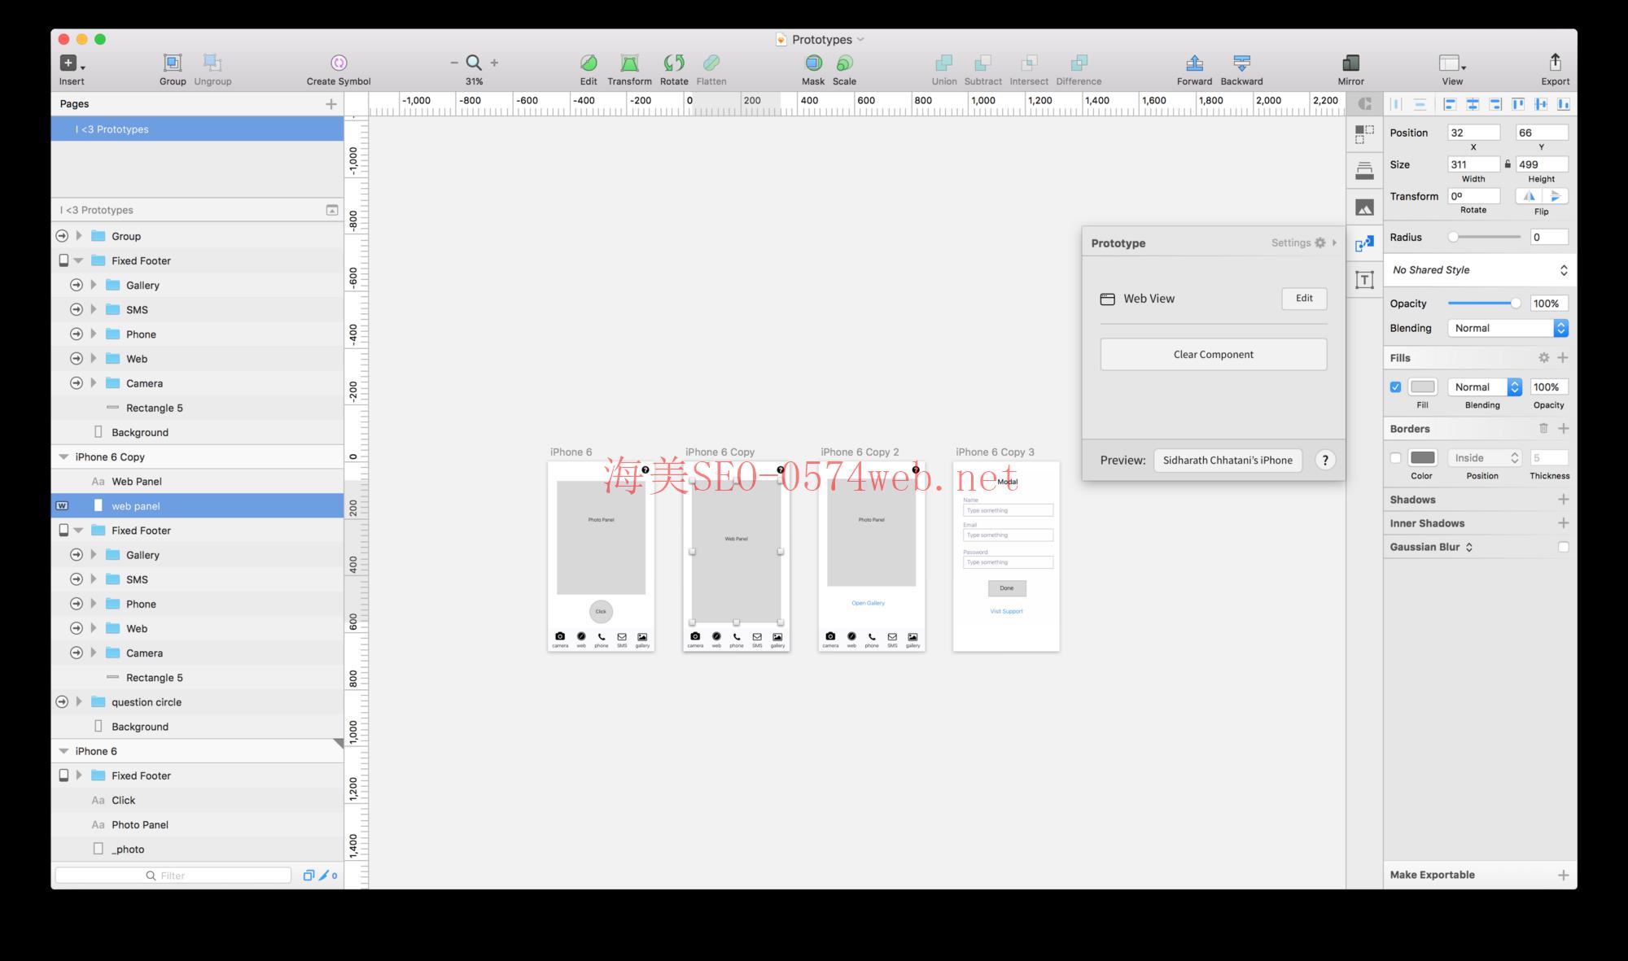Collapse the iPhone 6 Copy group in layers
Viewport: 1628px width, 961px height.
click(x=63, y=456)
